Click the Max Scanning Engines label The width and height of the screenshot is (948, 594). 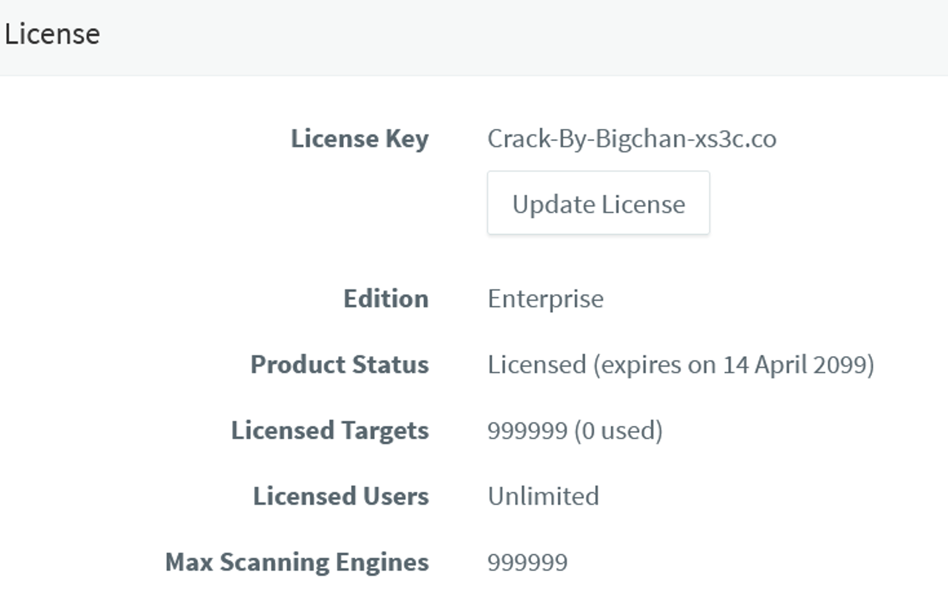297,562
